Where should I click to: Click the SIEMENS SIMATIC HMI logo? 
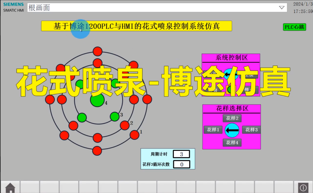(x=13, y=7)
